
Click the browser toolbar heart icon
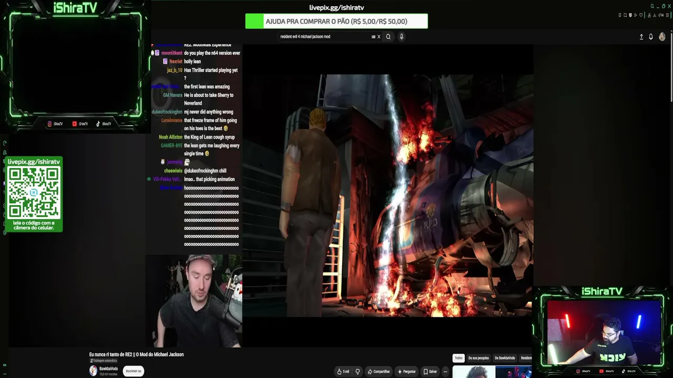[x=641, y=15]
